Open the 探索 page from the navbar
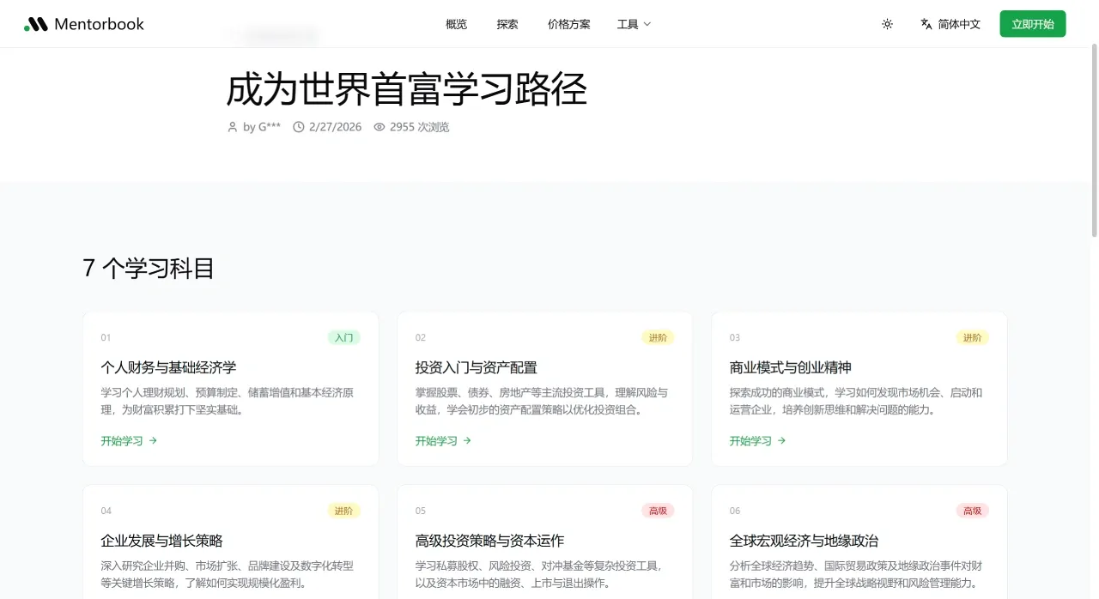 click(507, 24)
